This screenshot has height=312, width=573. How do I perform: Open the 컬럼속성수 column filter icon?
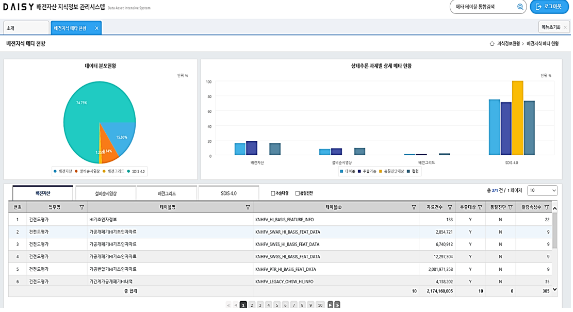pos(547,207)
